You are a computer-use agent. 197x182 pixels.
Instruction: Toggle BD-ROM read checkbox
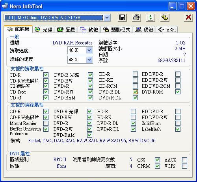[135, 86]
